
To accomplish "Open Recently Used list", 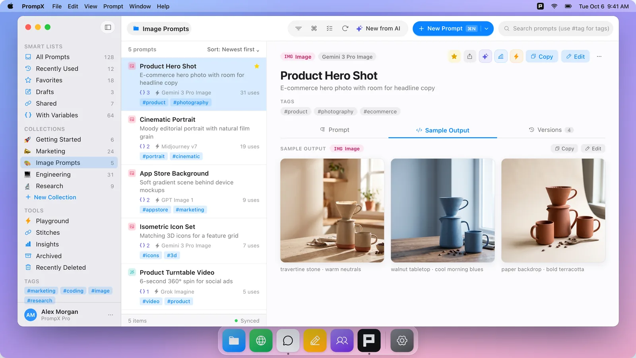I will 69,69.
